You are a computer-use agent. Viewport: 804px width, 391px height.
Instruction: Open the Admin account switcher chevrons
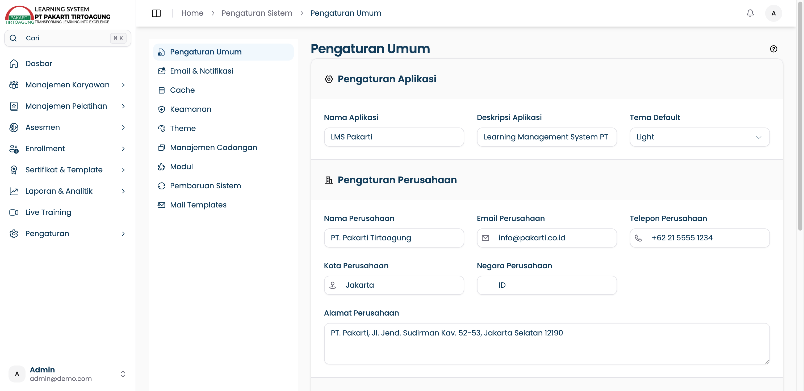pyautogui.click(x=123, y=374)
